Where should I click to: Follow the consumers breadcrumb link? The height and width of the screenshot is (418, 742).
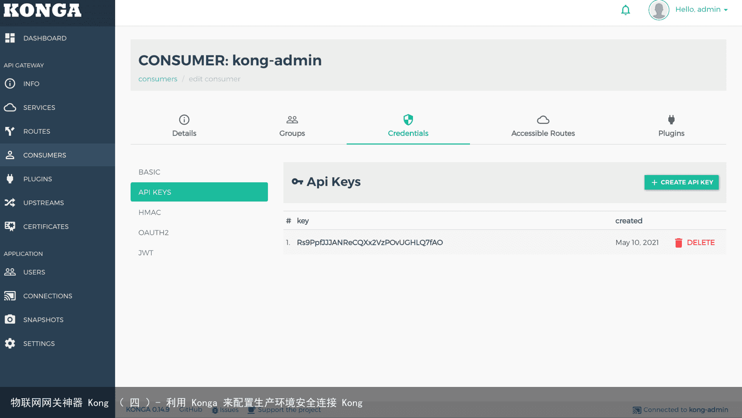pos(158,79)
